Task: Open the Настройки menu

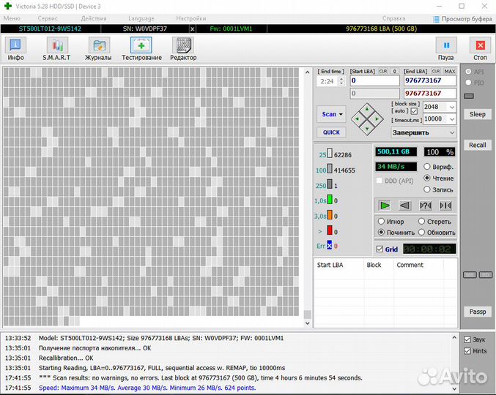Action: tap(190, 18)
